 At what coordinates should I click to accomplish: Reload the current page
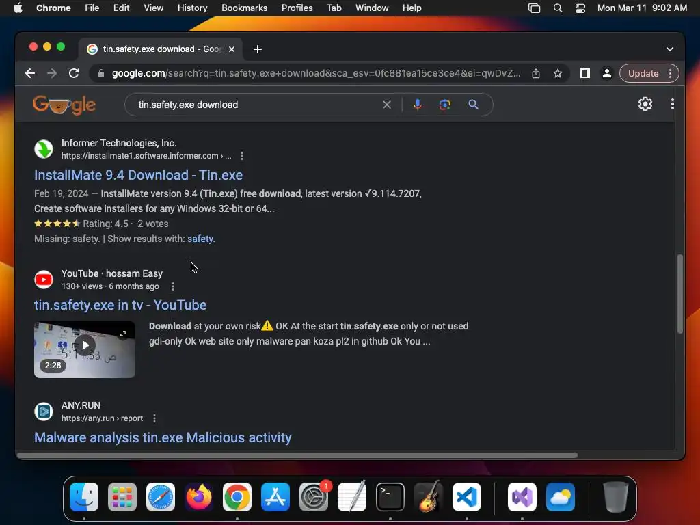point(74,73)
